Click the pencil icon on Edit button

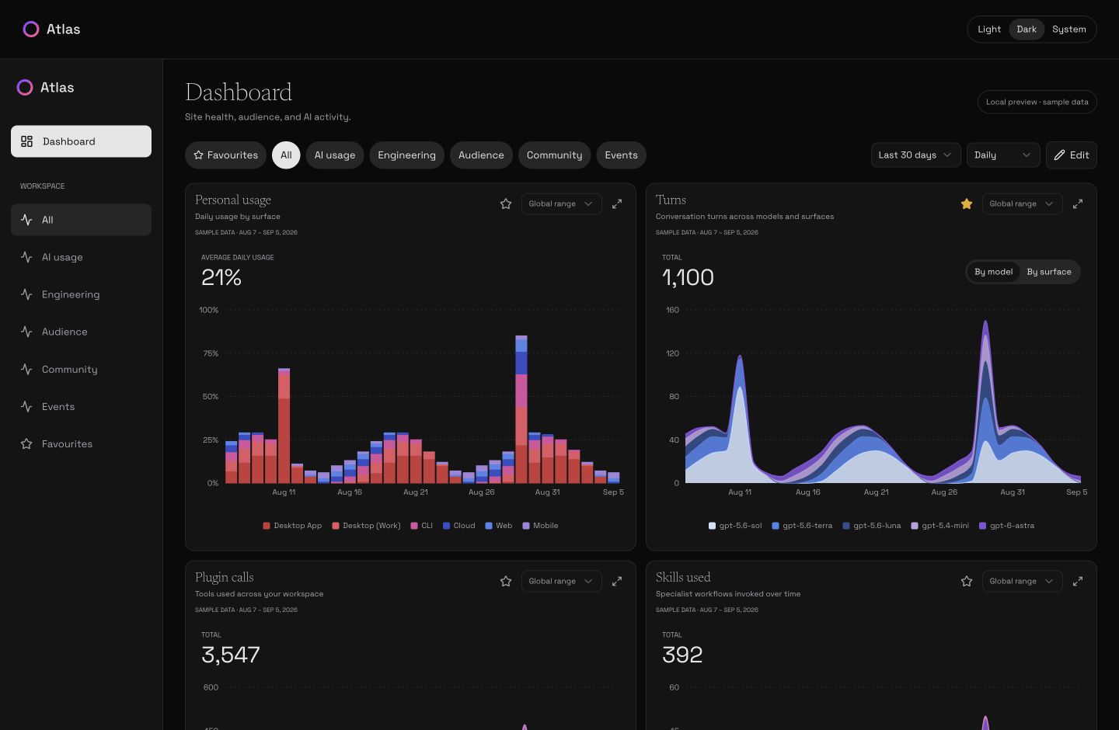(x=1059, y=155)
